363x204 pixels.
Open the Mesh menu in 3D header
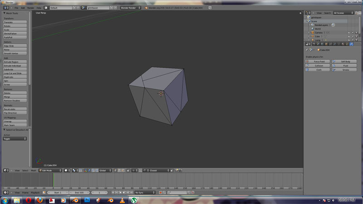pos(33,170)
